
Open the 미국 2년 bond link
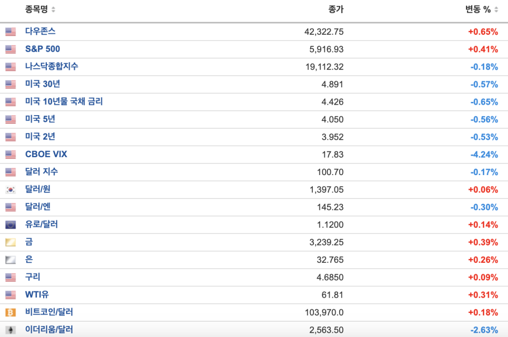click(40, 136)
